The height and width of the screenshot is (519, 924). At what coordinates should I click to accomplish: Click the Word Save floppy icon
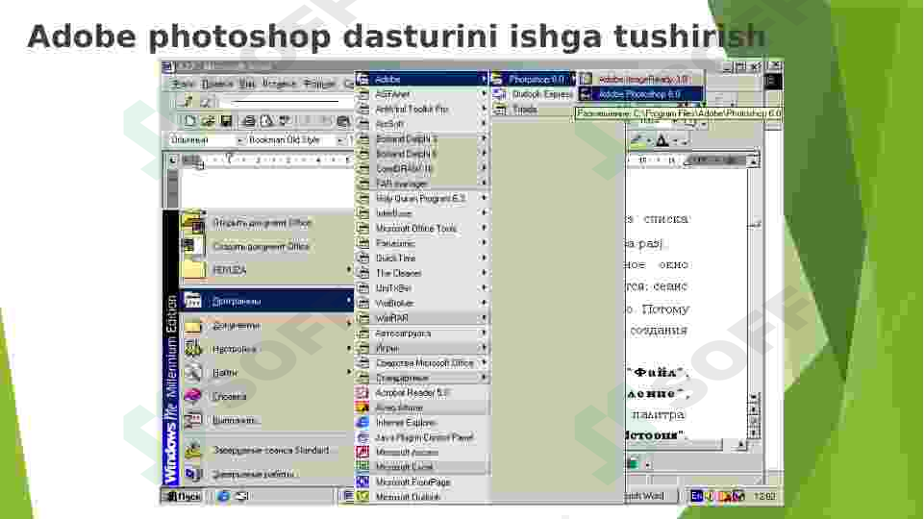226,121
